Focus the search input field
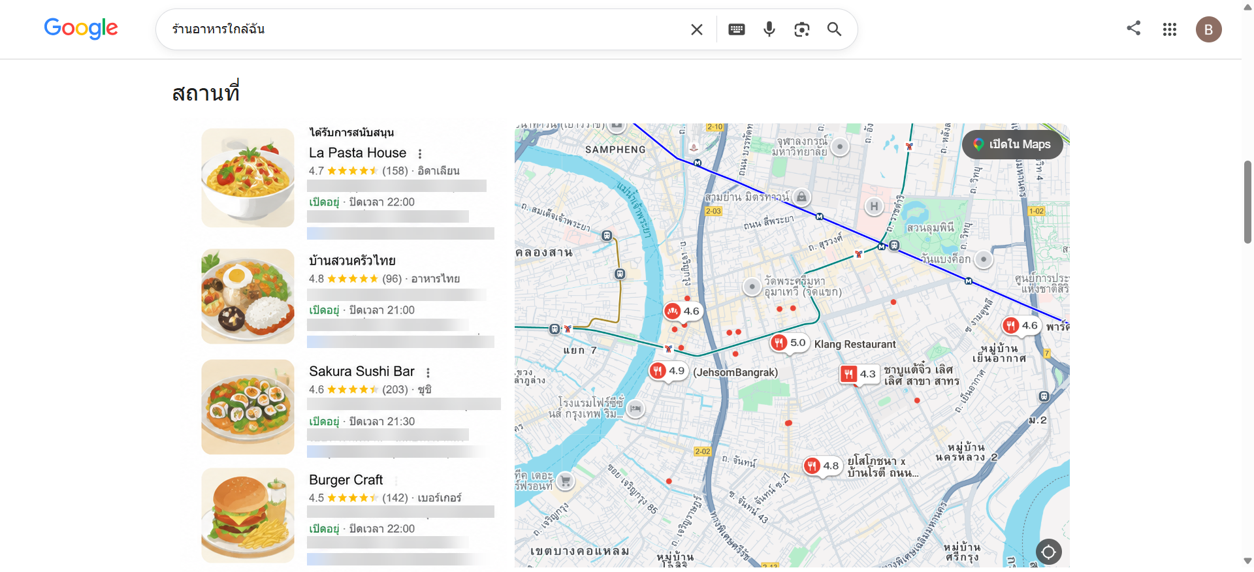1254x572 pixels. click(425, 29)
